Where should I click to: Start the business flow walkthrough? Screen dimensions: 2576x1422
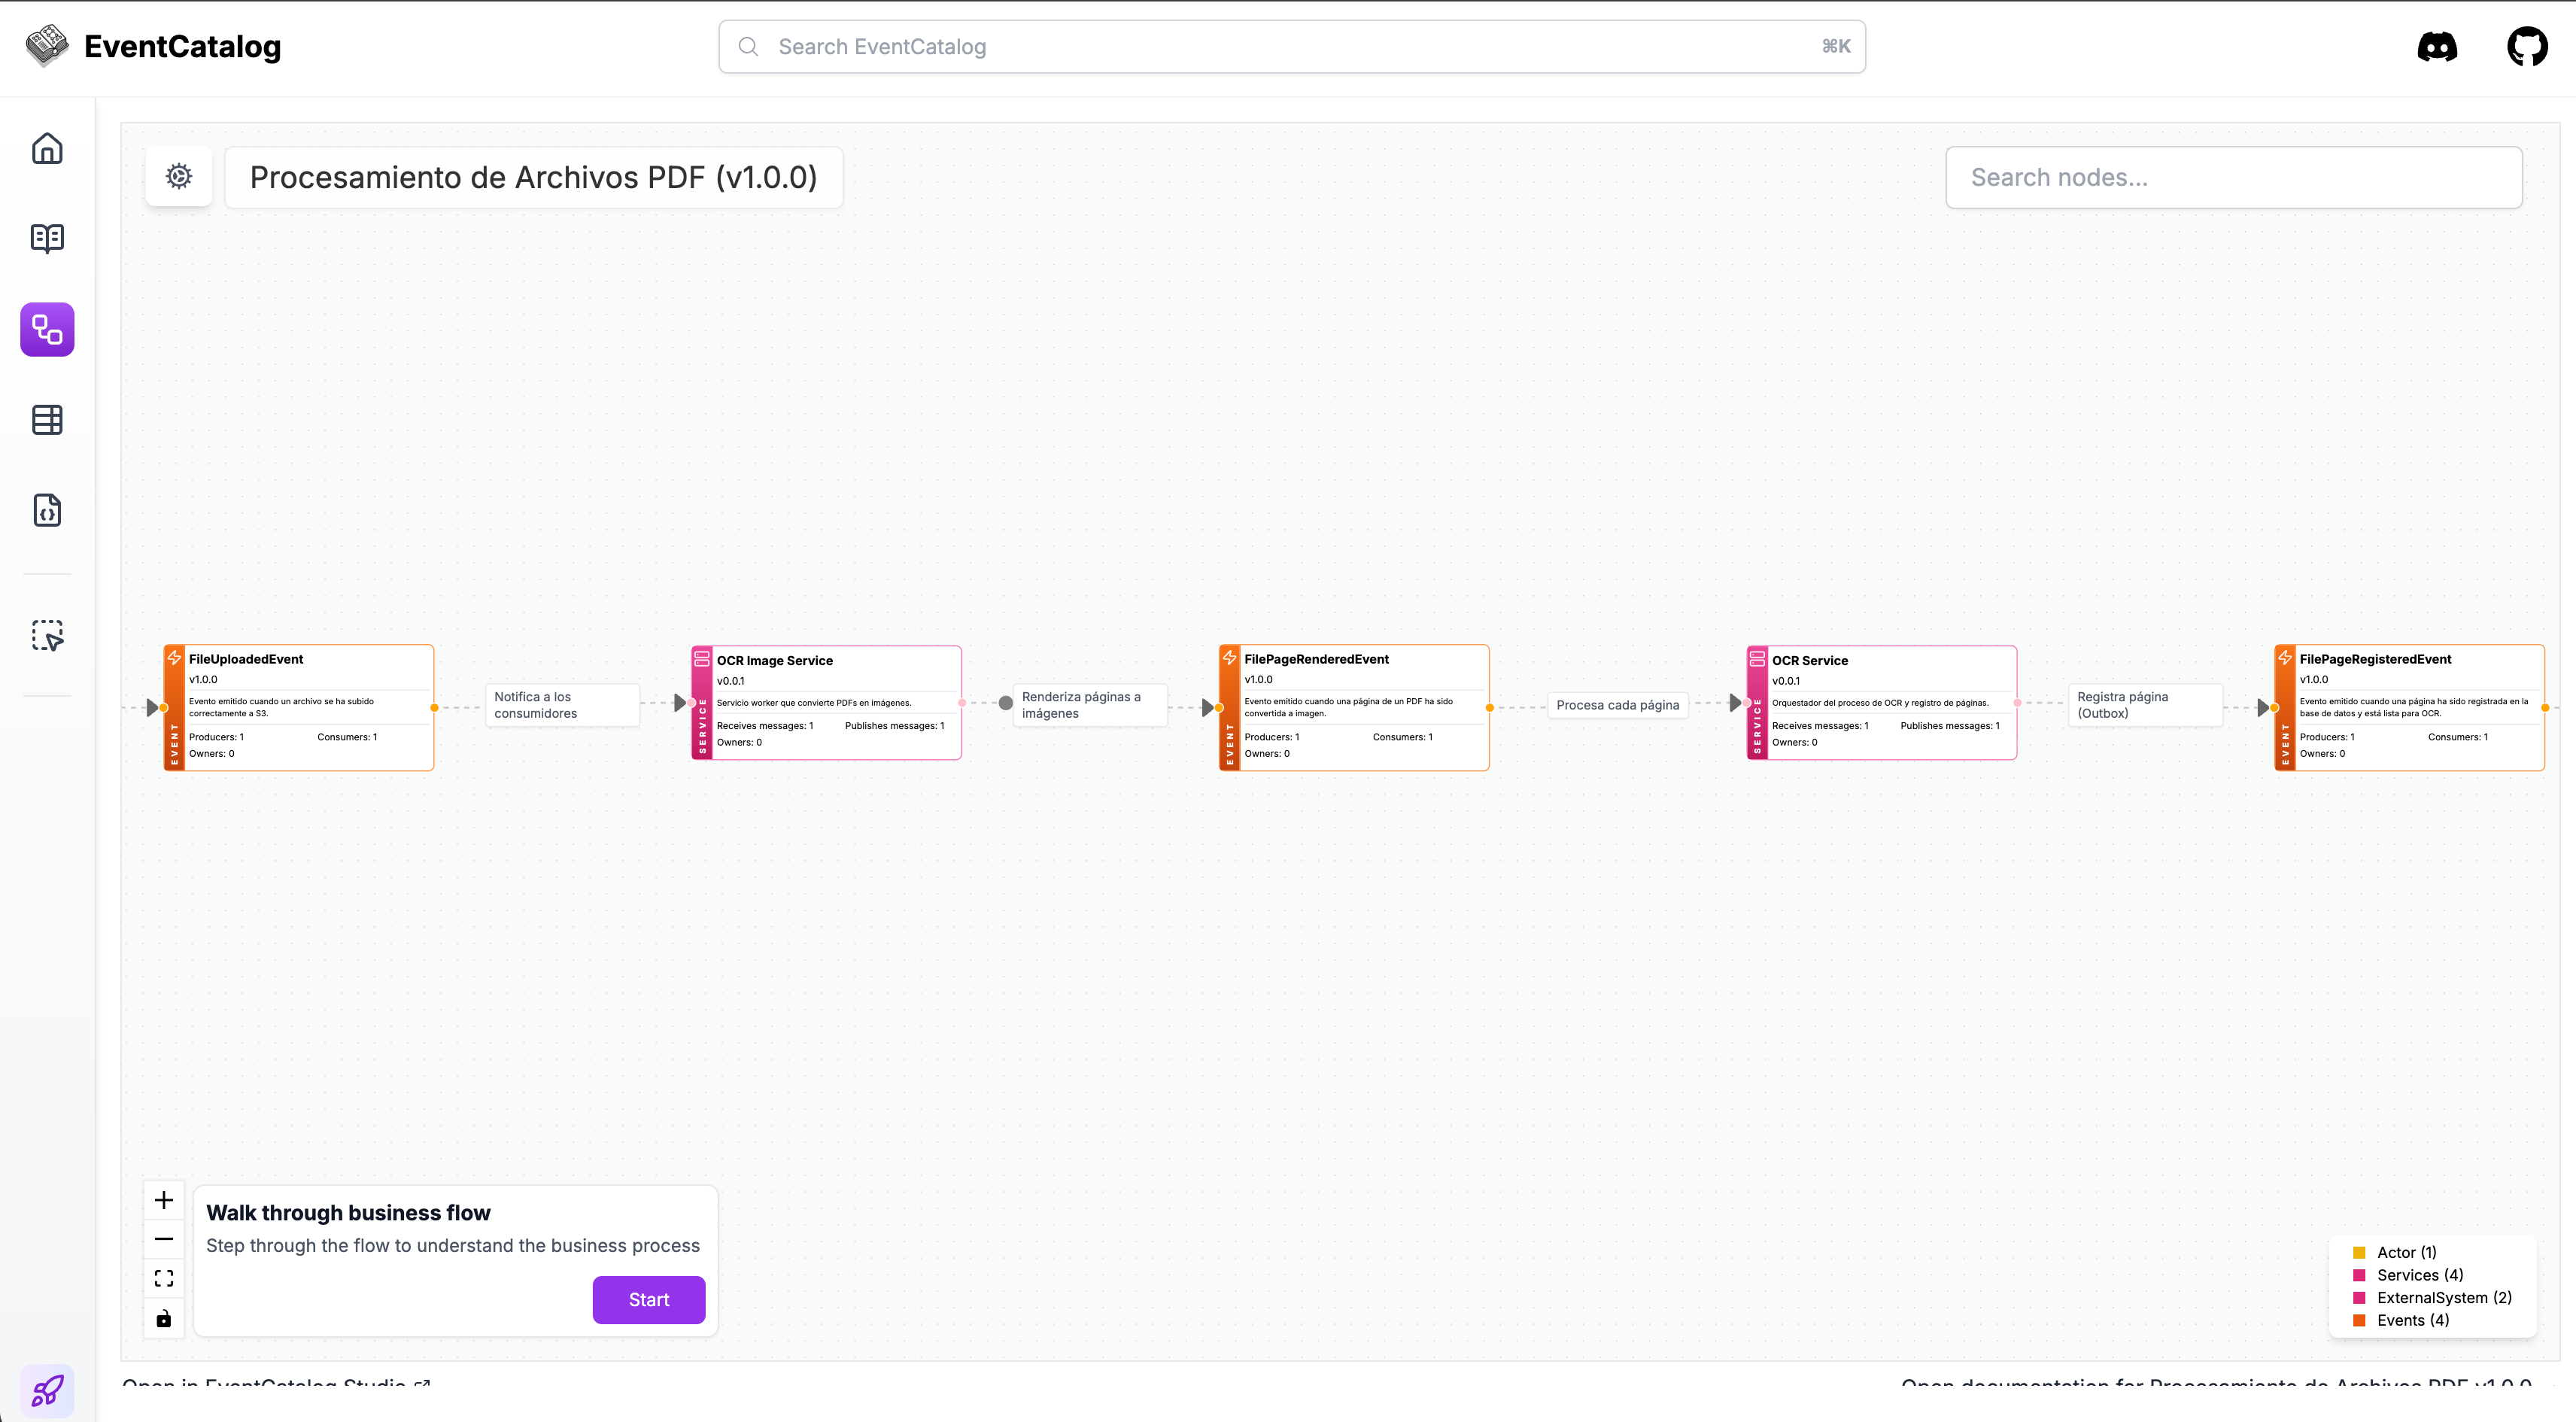[x=648, y=1299]
